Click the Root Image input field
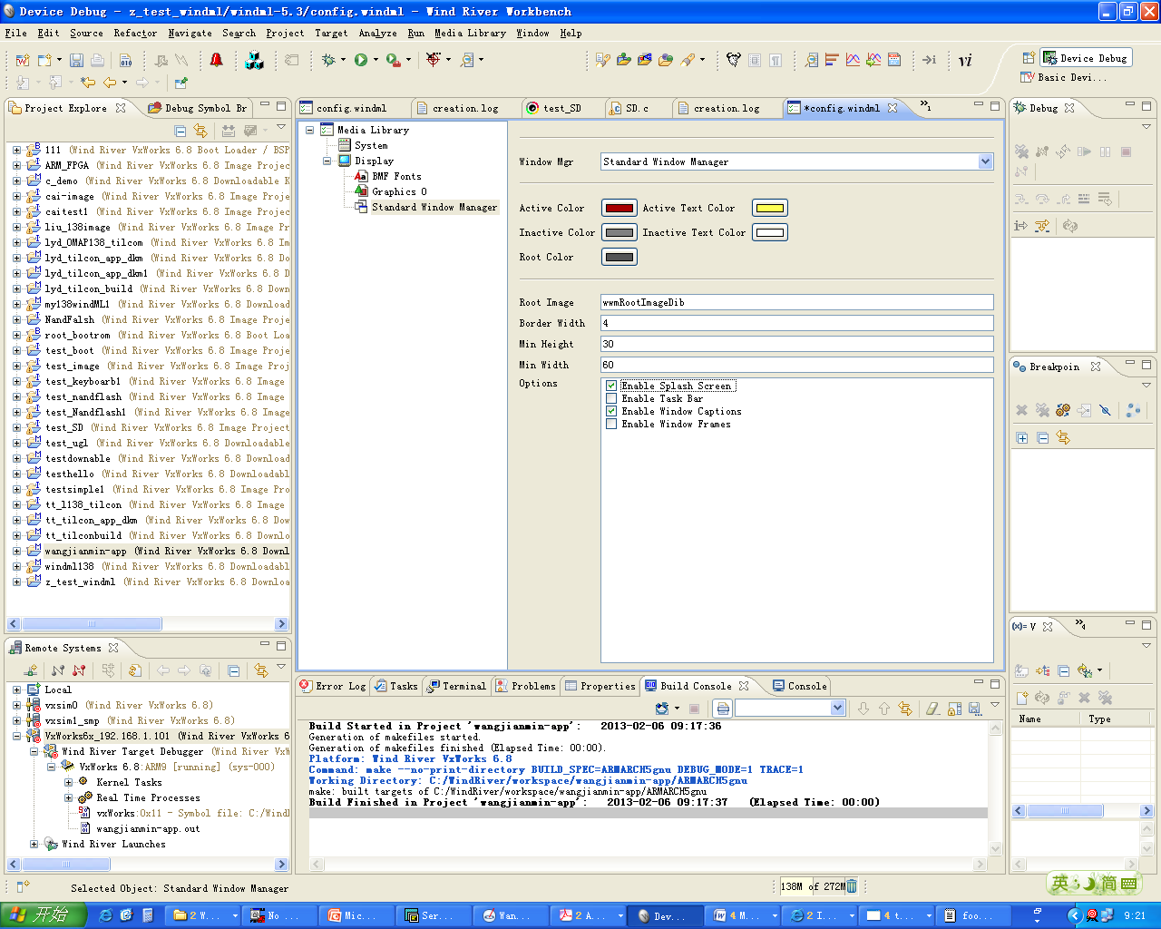 pyautogui.click(x=796, y=302)
